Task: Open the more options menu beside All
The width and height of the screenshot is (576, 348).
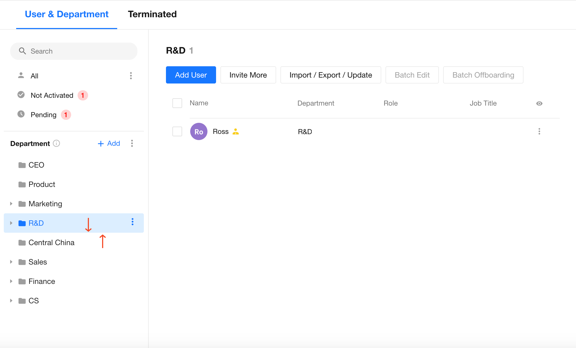Action: tap(131, 76)
